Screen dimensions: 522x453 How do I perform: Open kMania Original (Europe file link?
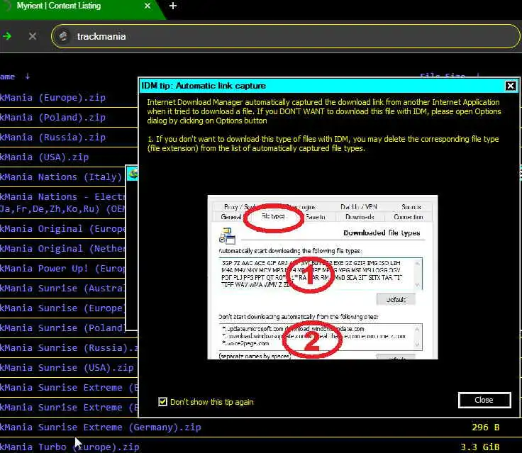point(62,229)
